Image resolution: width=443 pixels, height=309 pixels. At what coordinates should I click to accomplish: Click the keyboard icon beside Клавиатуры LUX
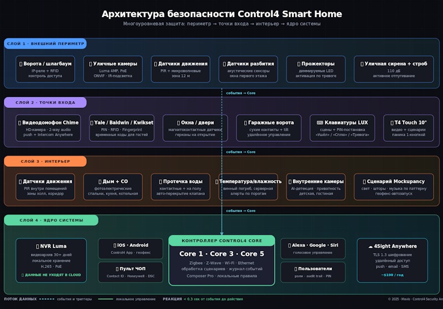(320, 122)
